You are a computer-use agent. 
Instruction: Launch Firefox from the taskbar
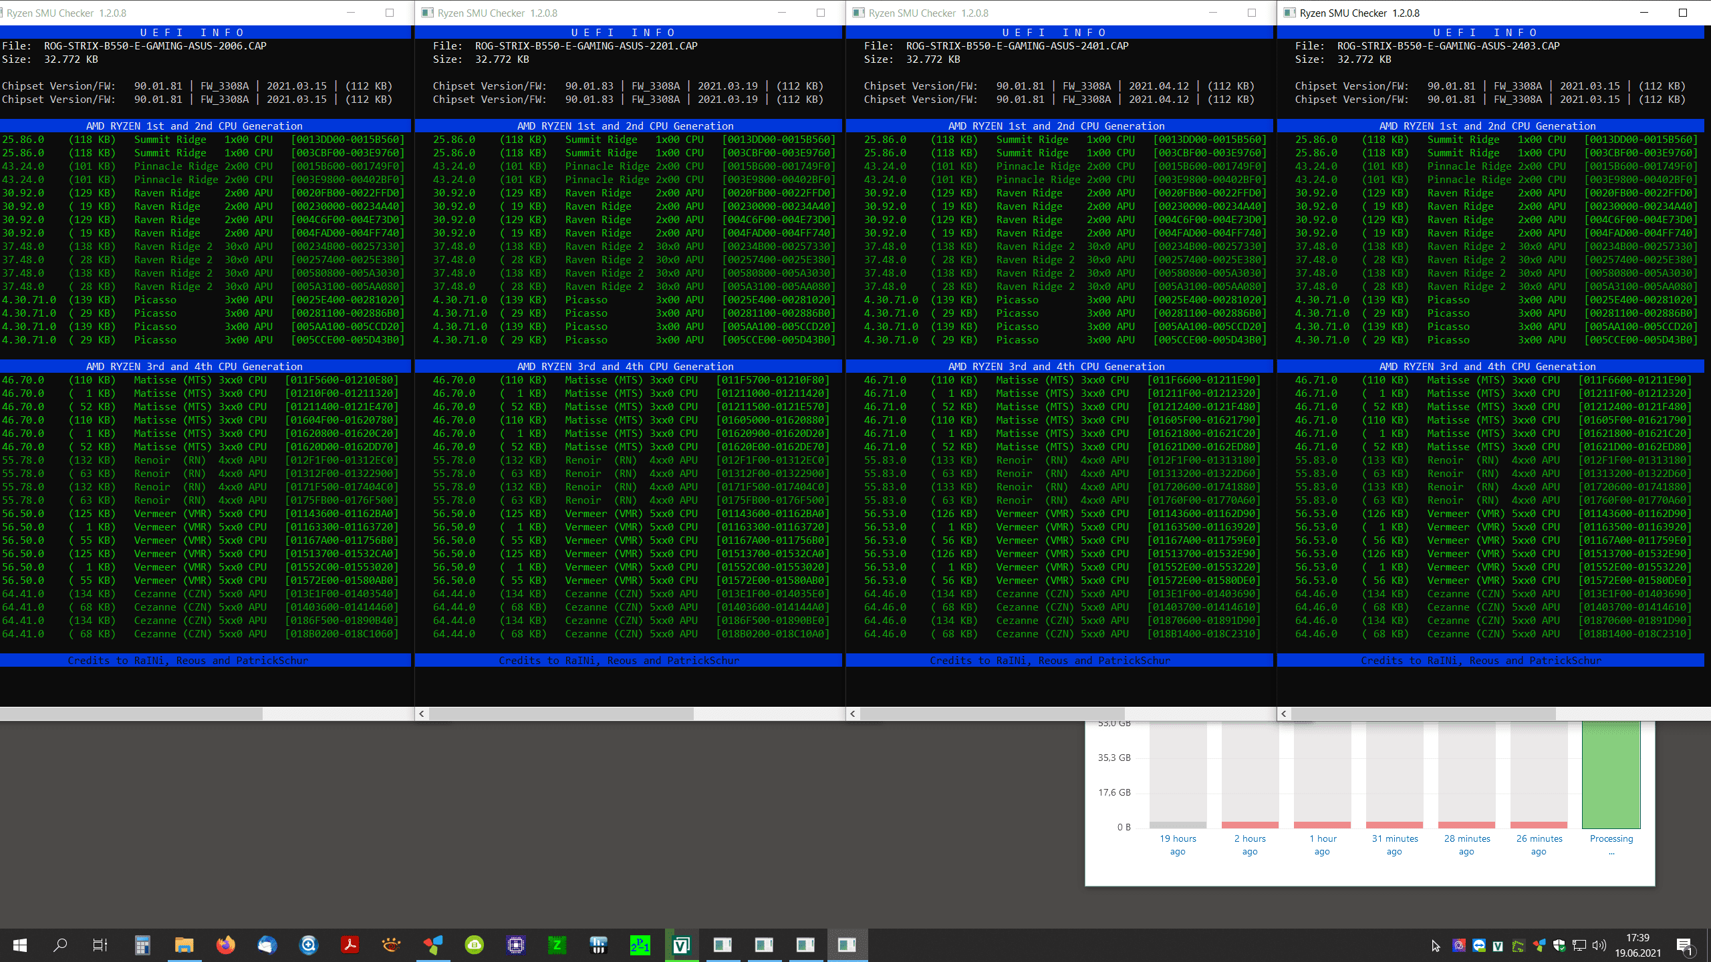pyautogui.click(x=225, y=945)
